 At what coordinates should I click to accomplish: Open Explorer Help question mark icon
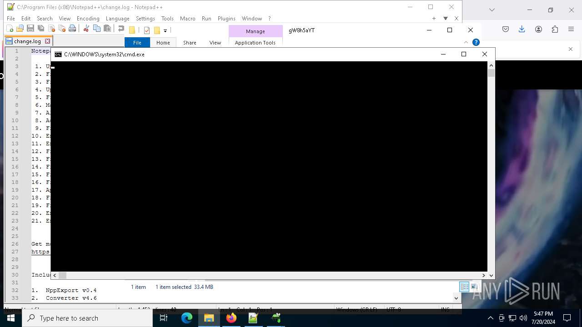point(476,42)
